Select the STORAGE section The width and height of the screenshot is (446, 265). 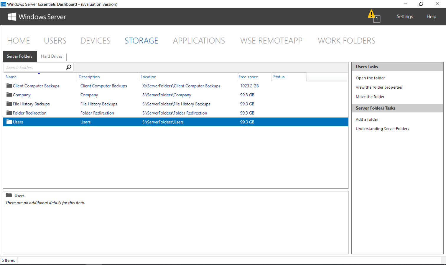pyautogui.click(x=141, y=41)
